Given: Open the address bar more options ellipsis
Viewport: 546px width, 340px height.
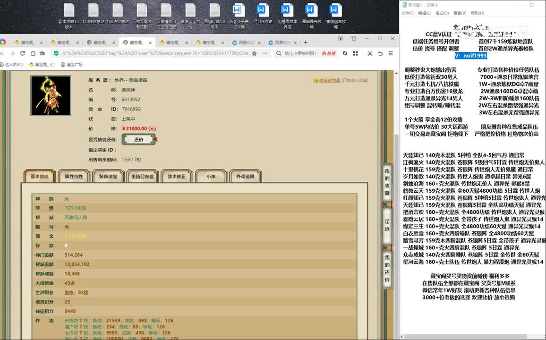Looking at the screenshot, I should 265,53.
